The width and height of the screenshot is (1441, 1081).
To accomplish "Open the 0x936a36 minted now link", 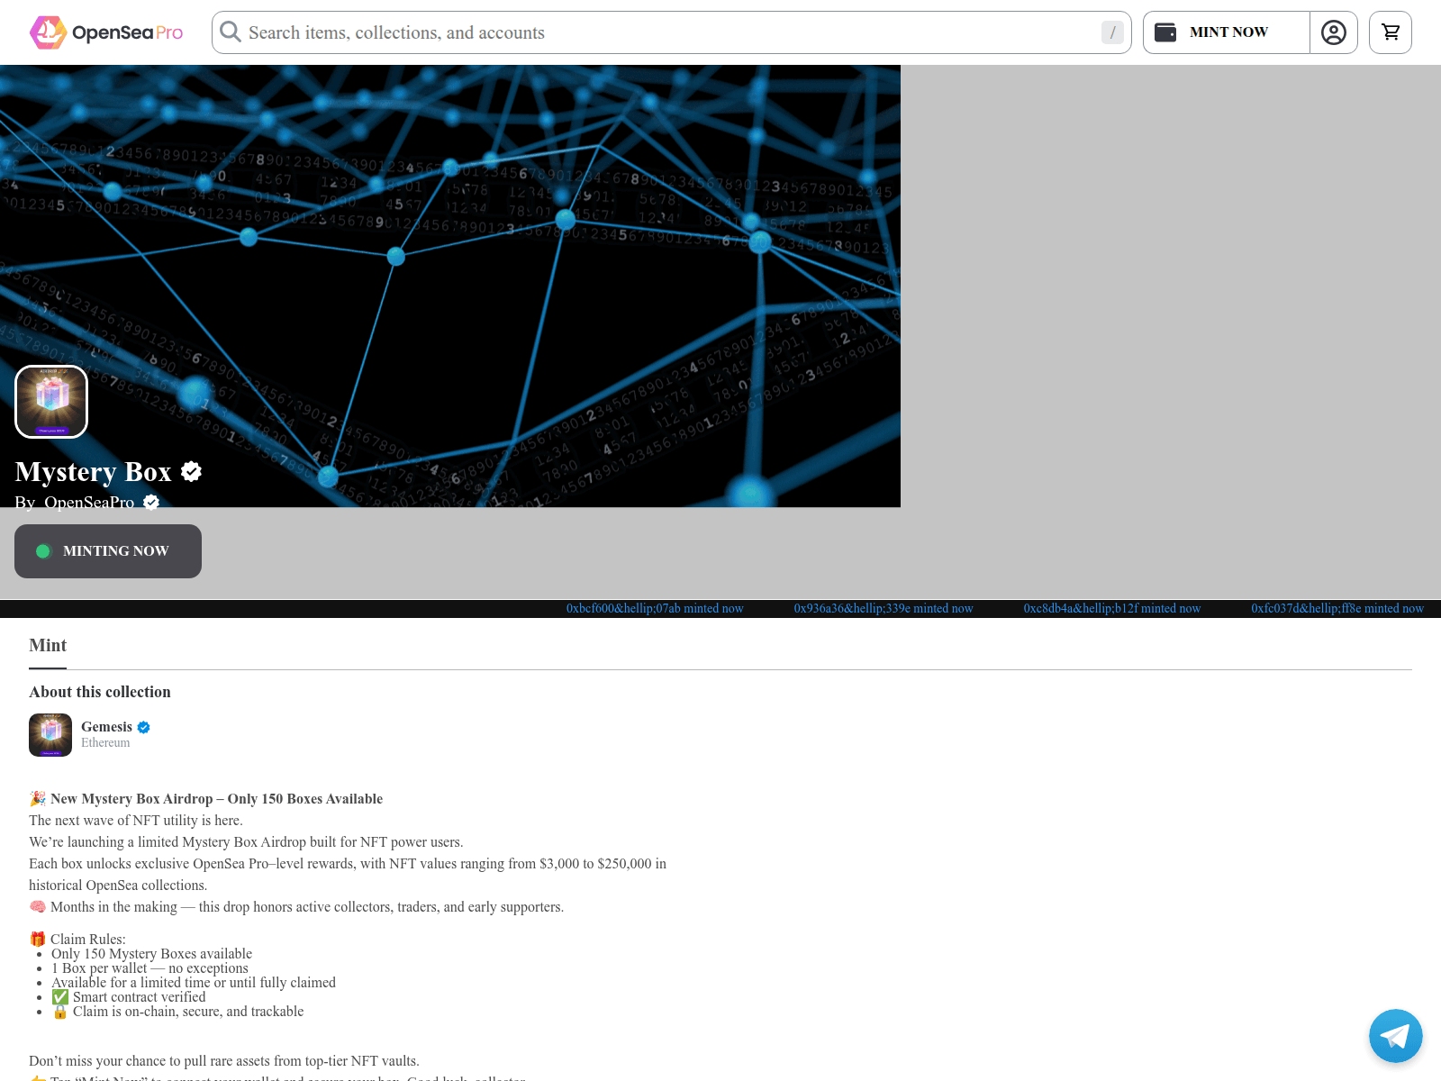I will (x=883, y=609).
